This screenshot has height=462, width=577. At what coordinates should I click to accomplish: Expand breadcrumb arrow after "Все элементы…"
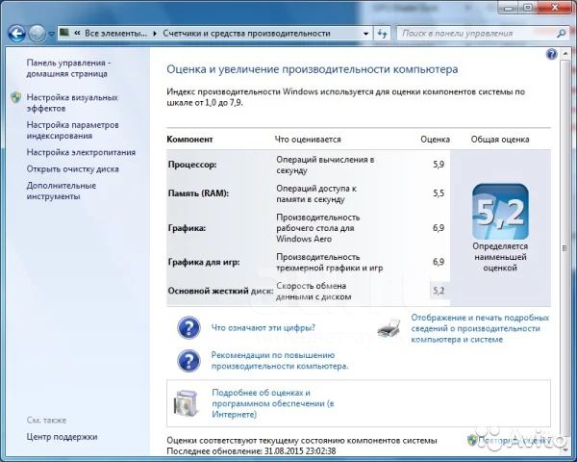tap(155, 34)
